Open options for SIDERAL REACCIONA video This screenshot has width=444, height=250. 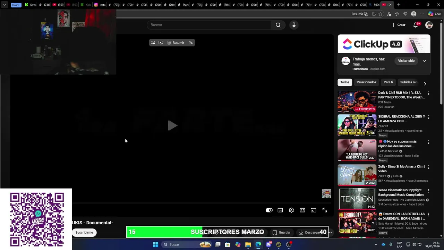(428, 117)
